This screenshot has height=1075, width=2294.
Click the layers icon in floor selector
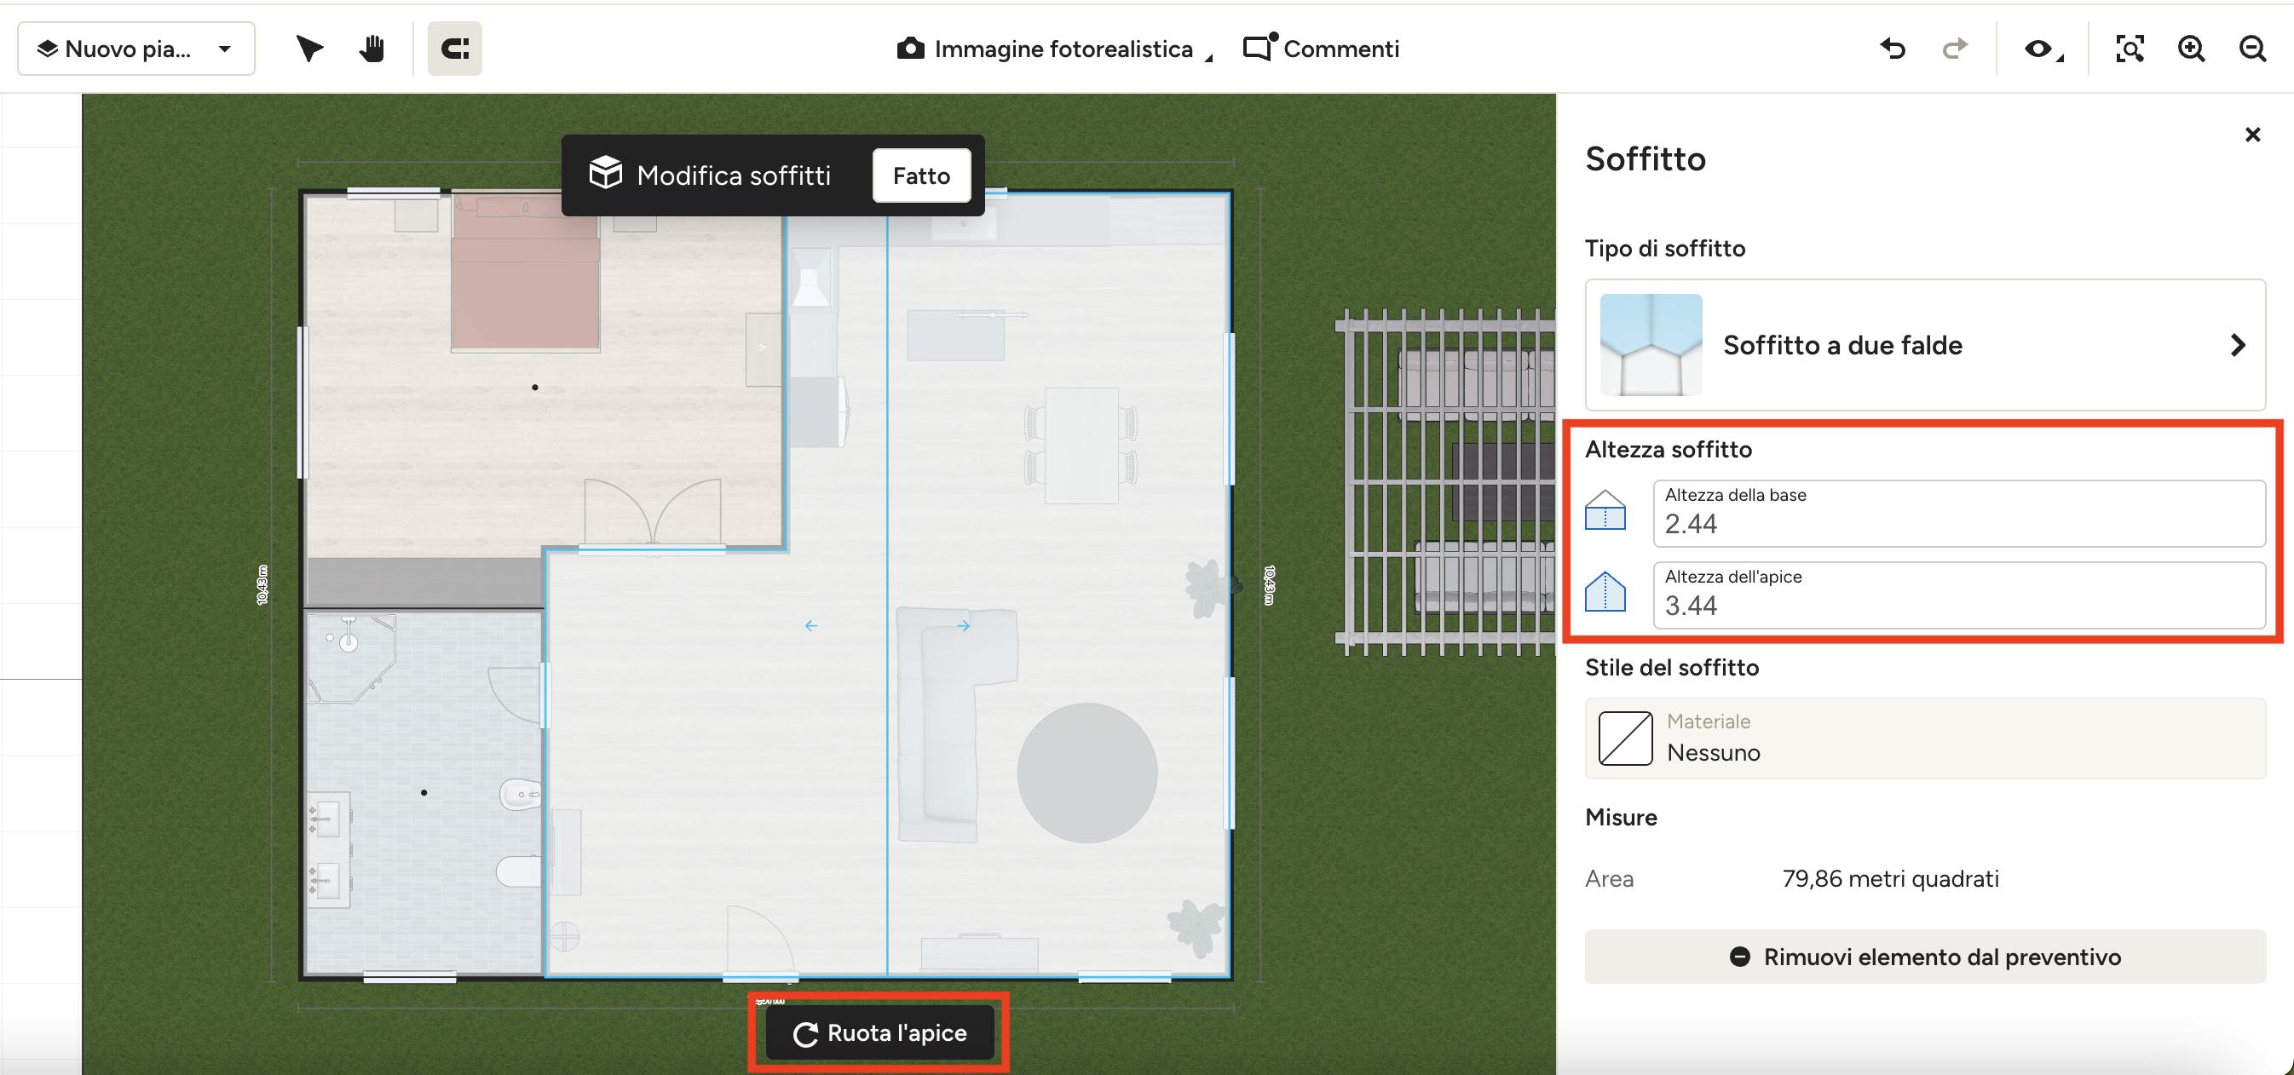pos(47,48)
